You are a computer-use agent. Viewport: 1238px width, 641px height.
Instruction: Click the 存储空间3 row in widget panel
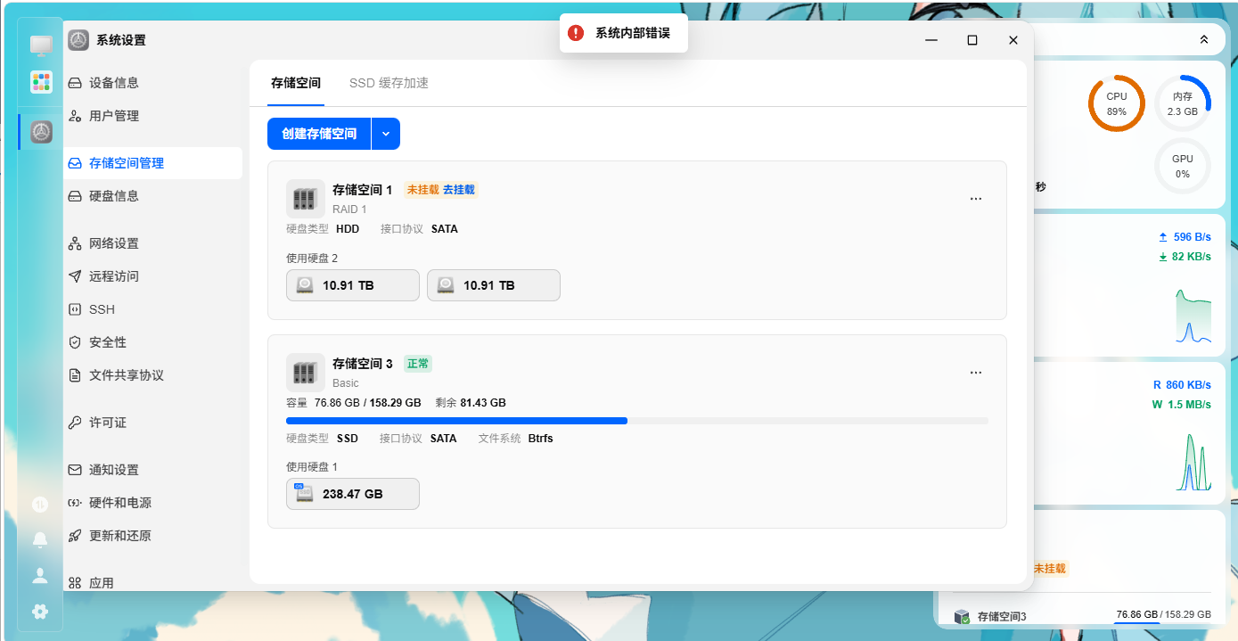coord(1082,615)
